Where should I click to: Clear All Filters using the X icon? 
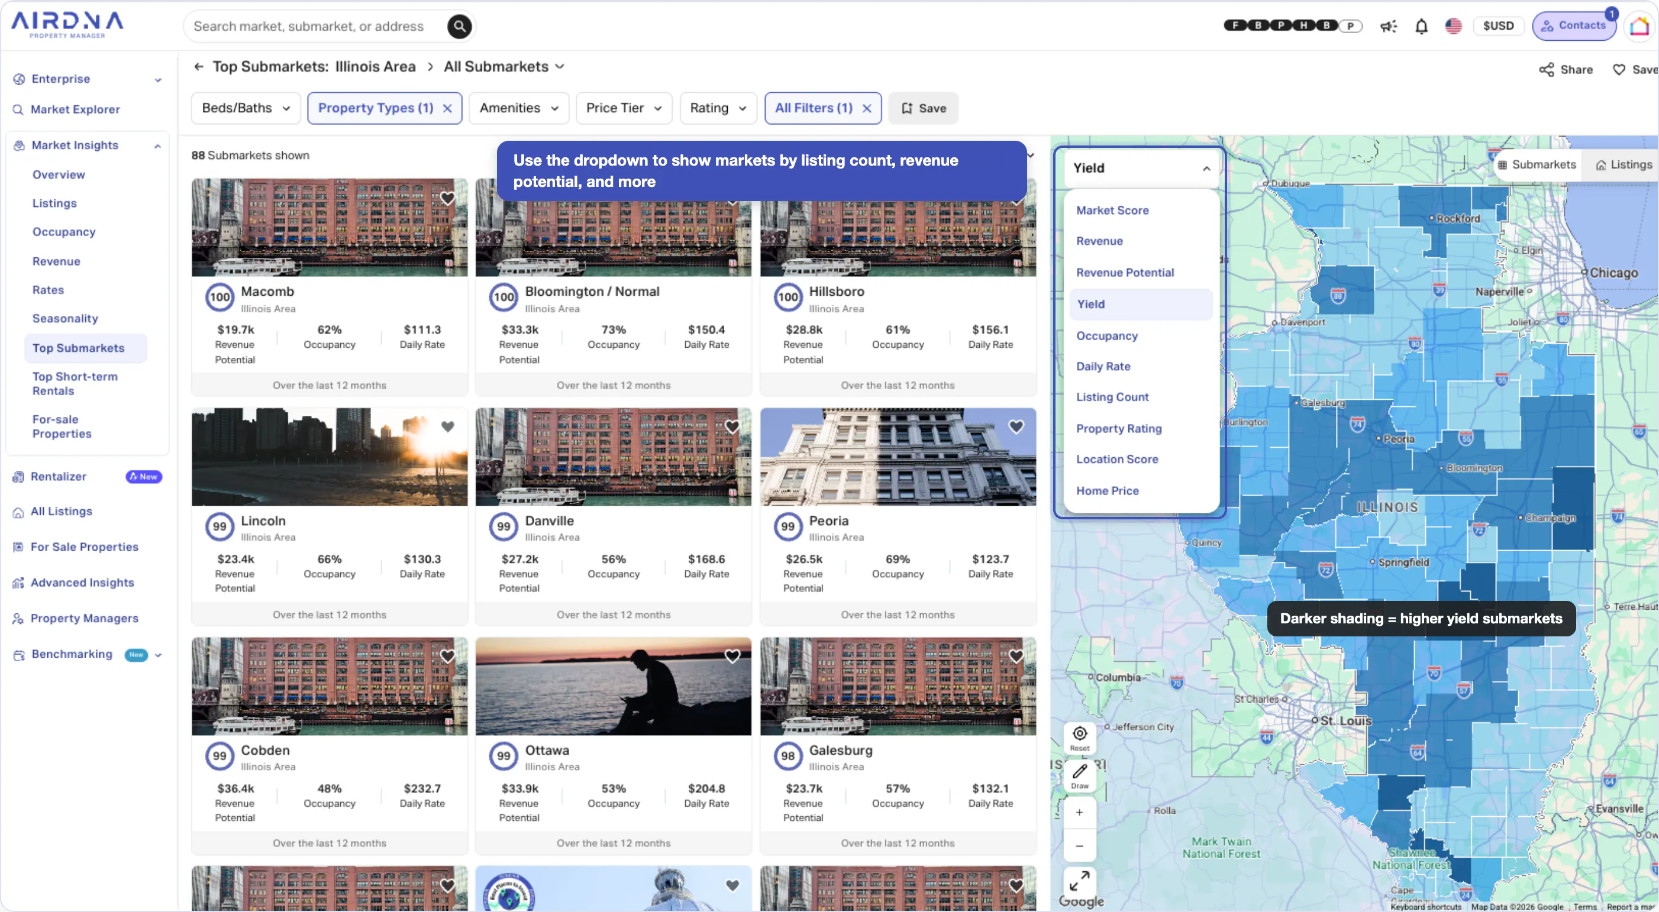[867, 109]
